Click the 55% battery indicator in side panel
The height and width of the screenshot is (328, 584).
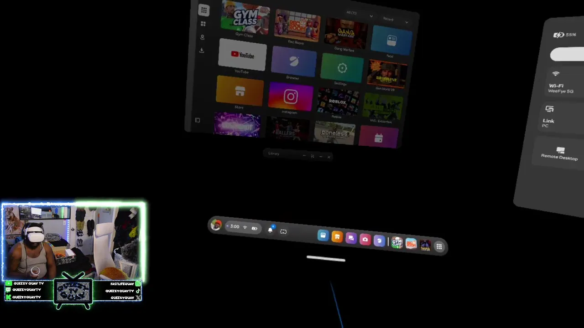(565, 35)
